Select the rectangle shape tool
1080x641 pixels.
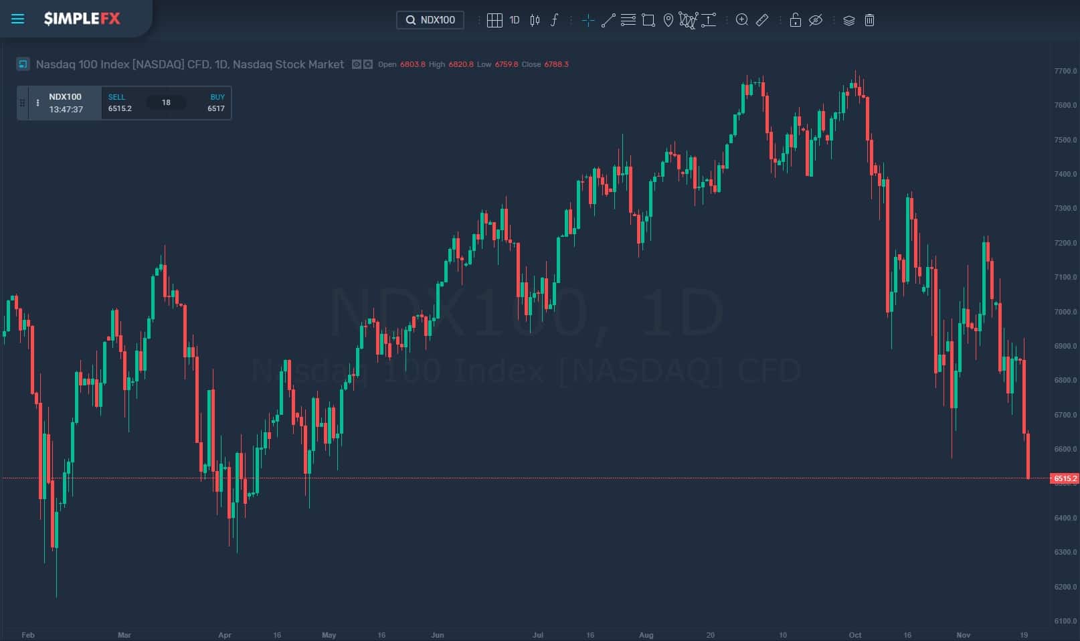(648, 20)
